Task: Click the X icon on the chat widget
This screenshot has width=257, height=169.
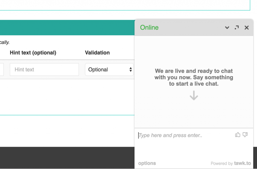Action: pos(246,28)
